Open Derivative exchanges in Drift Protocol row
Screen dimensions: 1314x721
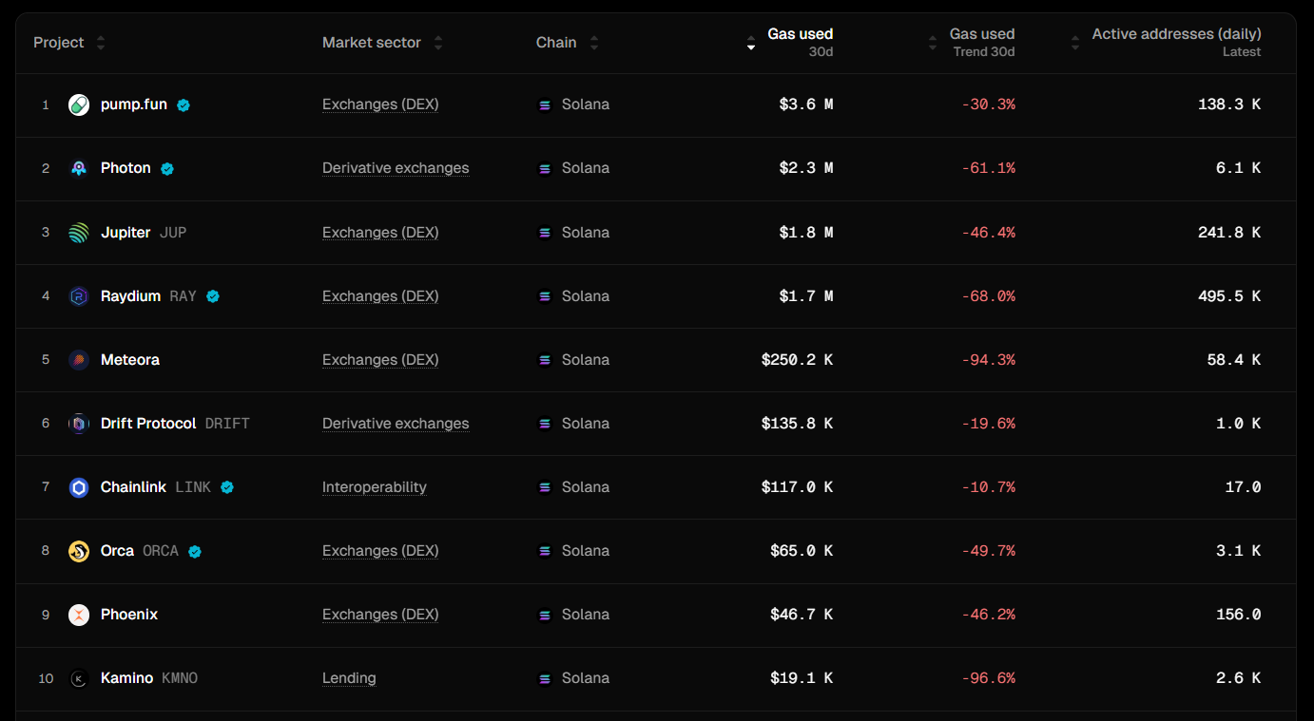point(396,424)
